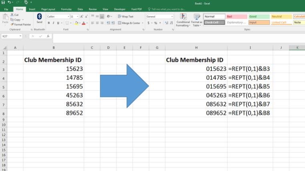The width and height of the screenshot is (305, 171).
Task: Click the Borders icon
Action: 67,23
